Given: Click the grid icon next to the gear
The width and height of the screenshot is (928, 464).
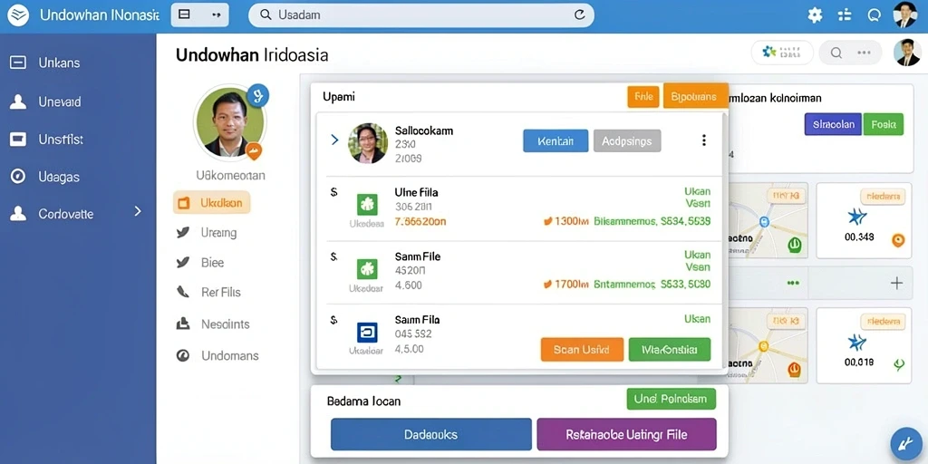Looking at the screenshot, I should 845,15.
